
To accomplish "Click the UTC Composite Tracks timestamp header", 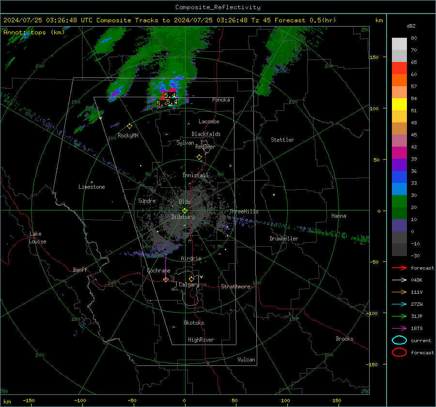I will point(170,20).
